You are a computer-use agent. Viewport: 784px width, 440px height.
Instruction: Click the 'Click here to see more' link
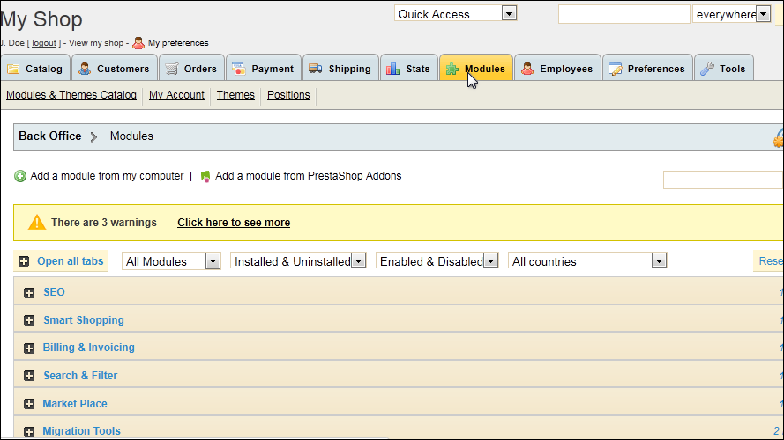click(x=234, y=223)
